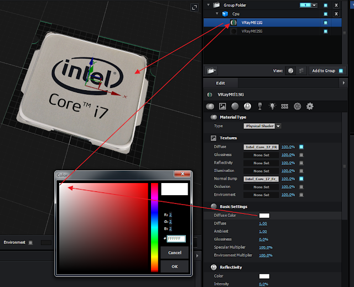Click inside the red saturation gradient square

(103, 227)
